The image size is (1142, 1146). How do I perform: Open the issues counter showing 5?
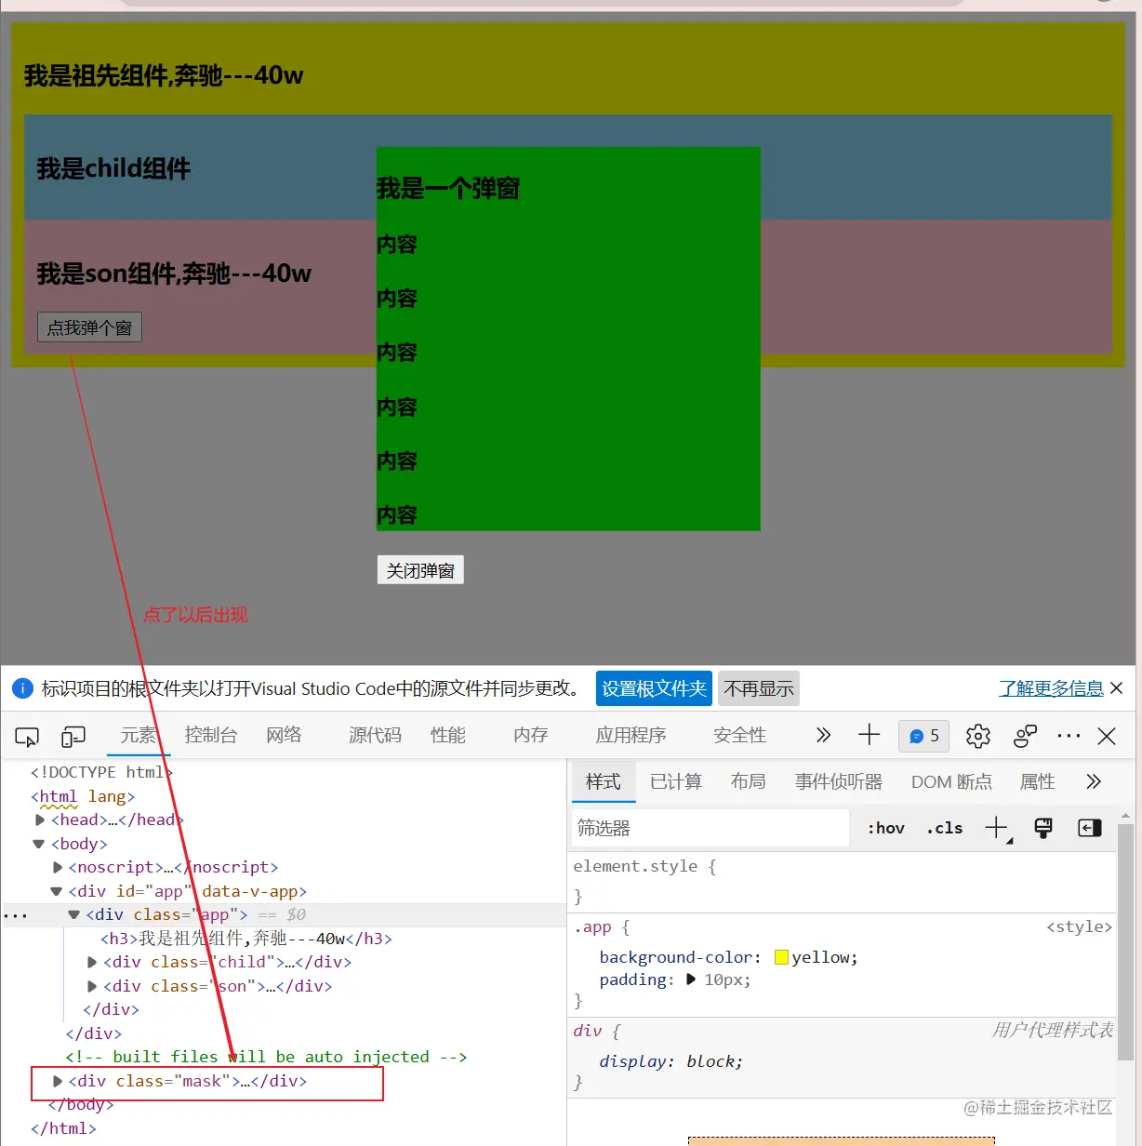923,736
